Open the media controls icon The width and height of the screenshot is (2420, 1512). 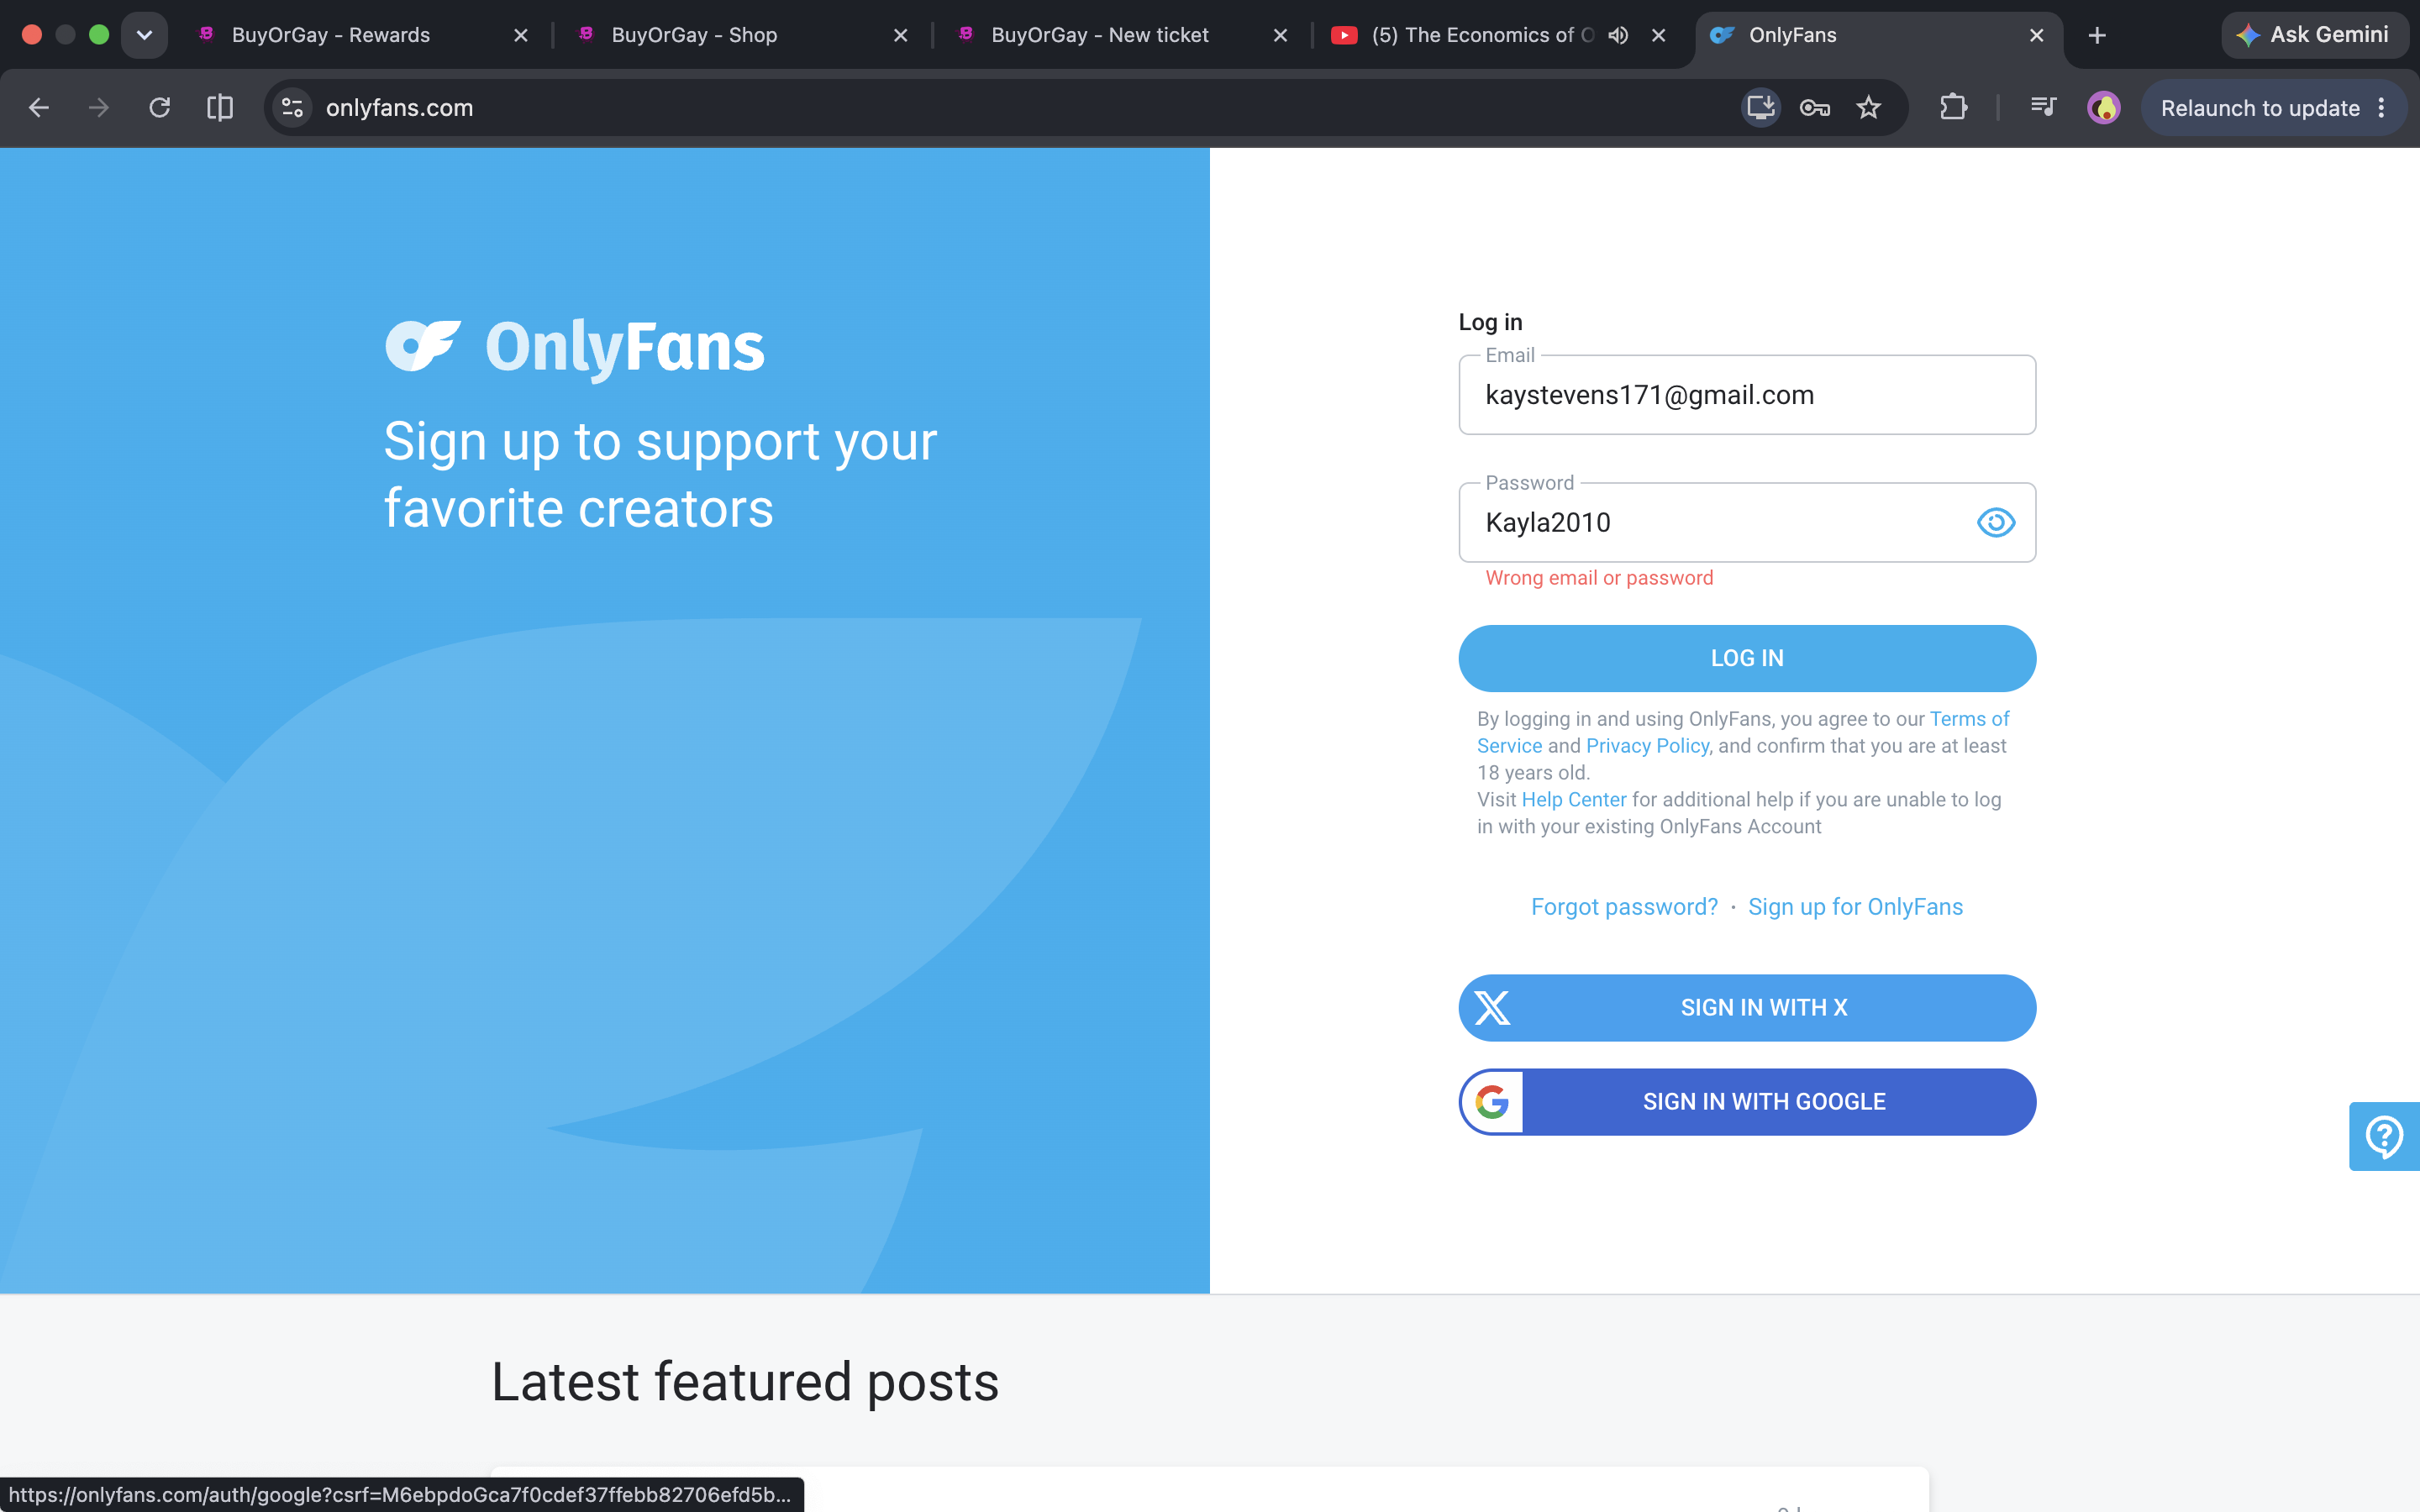2043,107
